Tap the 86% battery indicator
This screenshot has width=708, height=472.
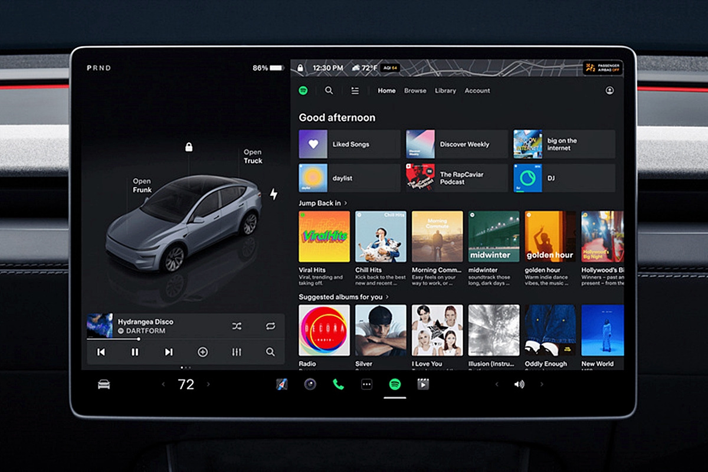(x=268, y=68)
